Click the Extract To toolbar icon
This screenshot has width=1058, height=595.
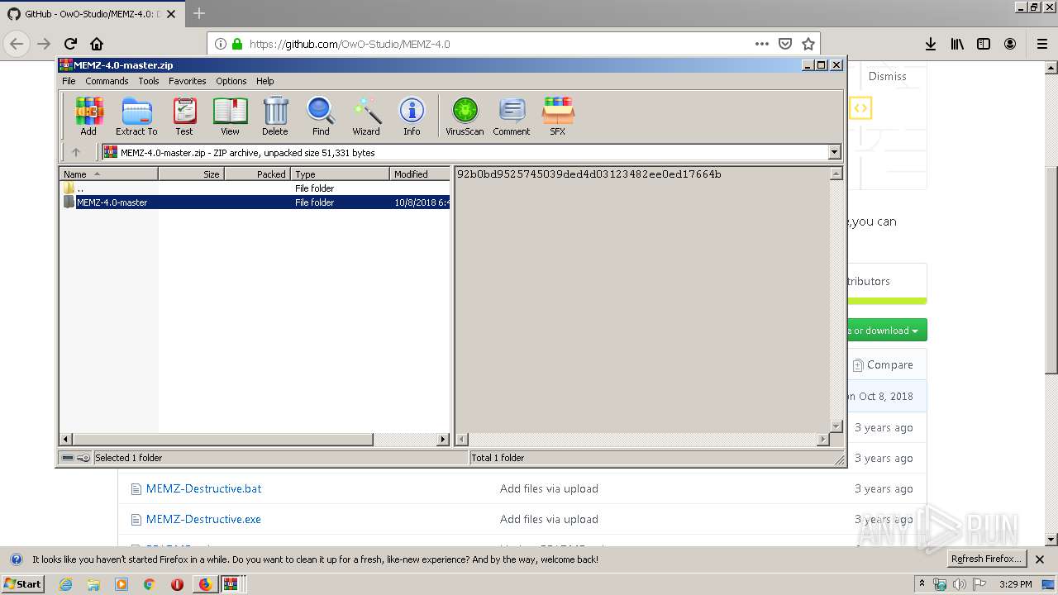136,116
